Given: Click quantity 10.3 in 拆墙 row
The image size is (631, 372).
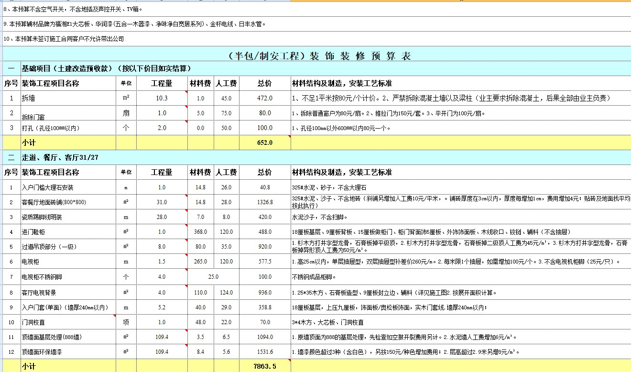Looking at the screenshot, I should pyautogui.click(x=162, y=98).
